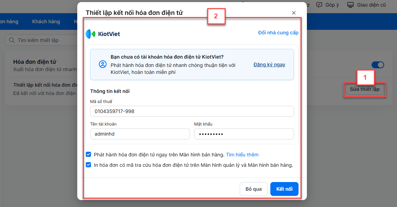Image resolution: width=397 pixels, height=207 pixels.
Task: Close the e-invoice connection setup dialog
Action: tap(294, 13)
